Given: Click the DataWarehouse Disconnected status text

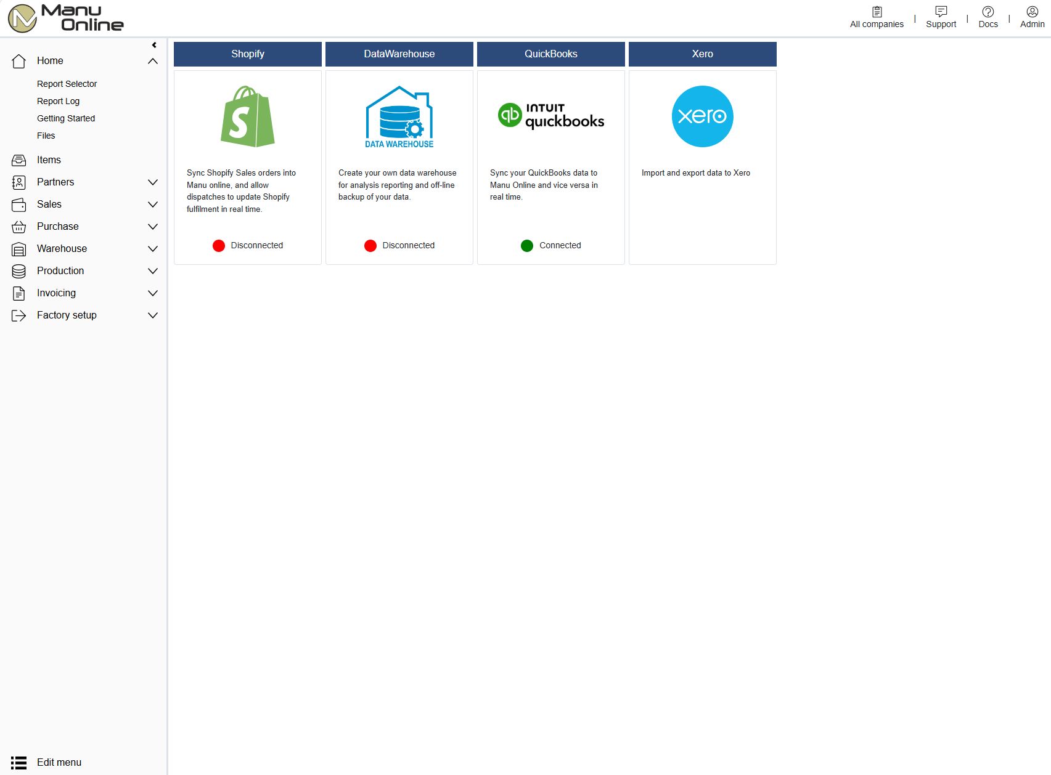Looking at the screenshot, I should click(x=409, y=246).
